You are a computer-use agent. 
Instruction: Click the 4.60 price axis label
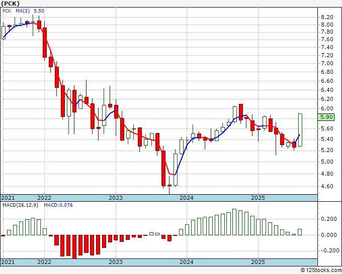(327, 186)
